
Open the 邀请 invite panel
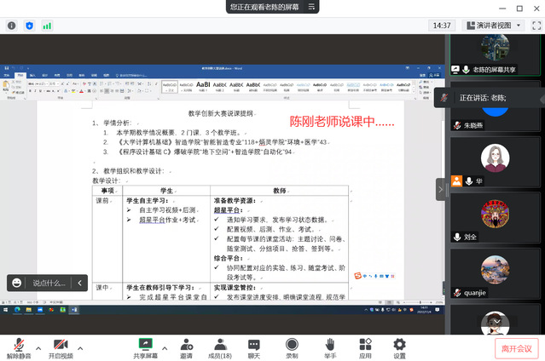pos(185,347)
